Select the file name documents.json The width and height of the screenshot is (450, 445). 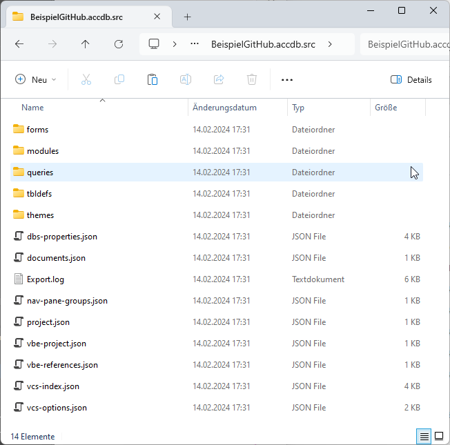[x=56, y=258]
